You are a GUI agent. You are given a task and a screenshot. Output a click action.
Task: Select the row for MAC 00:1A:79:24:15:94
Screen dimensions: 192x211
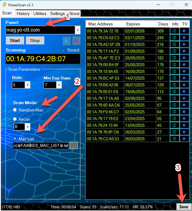click(137, 125)
